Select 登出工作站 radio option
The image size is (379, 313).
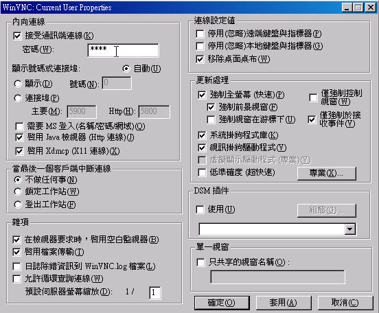point(18,205)
